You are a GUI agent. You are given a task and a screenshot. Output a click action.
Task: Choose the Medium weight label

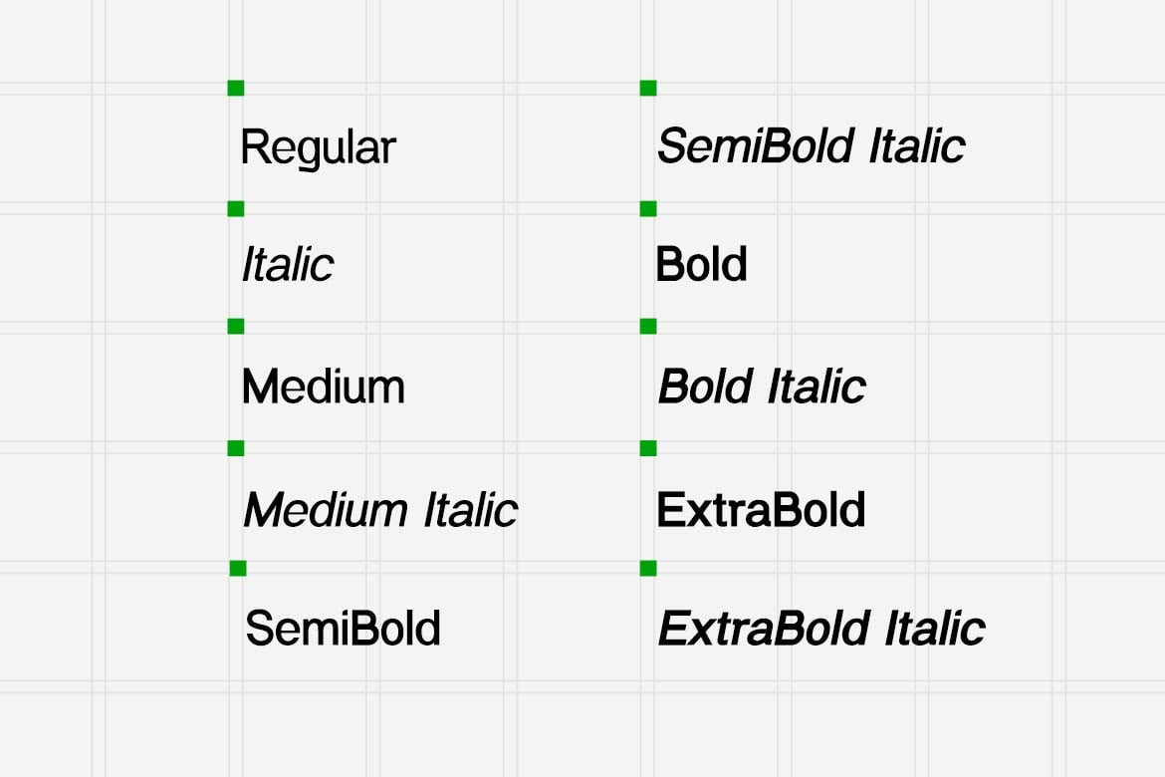click(324, 386)
